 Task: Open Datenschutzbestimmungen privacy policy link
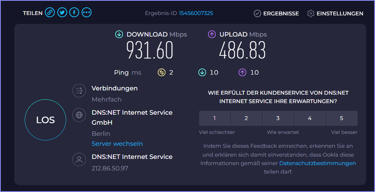click(318, 163)
